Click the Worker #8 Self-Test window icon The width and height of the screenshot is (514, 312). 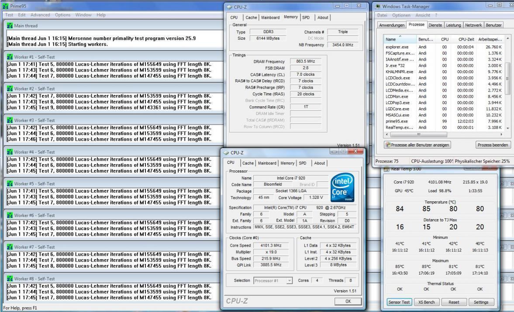pos(10,279)
